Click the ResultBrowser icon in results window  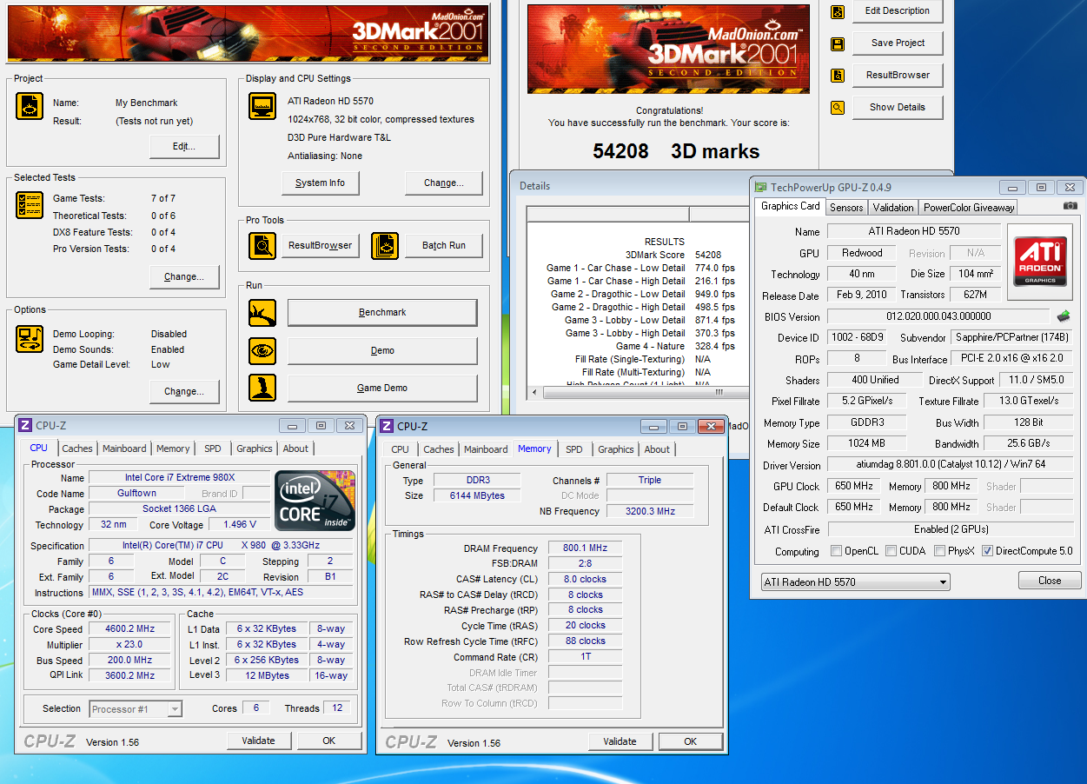(x=838, y=76)
